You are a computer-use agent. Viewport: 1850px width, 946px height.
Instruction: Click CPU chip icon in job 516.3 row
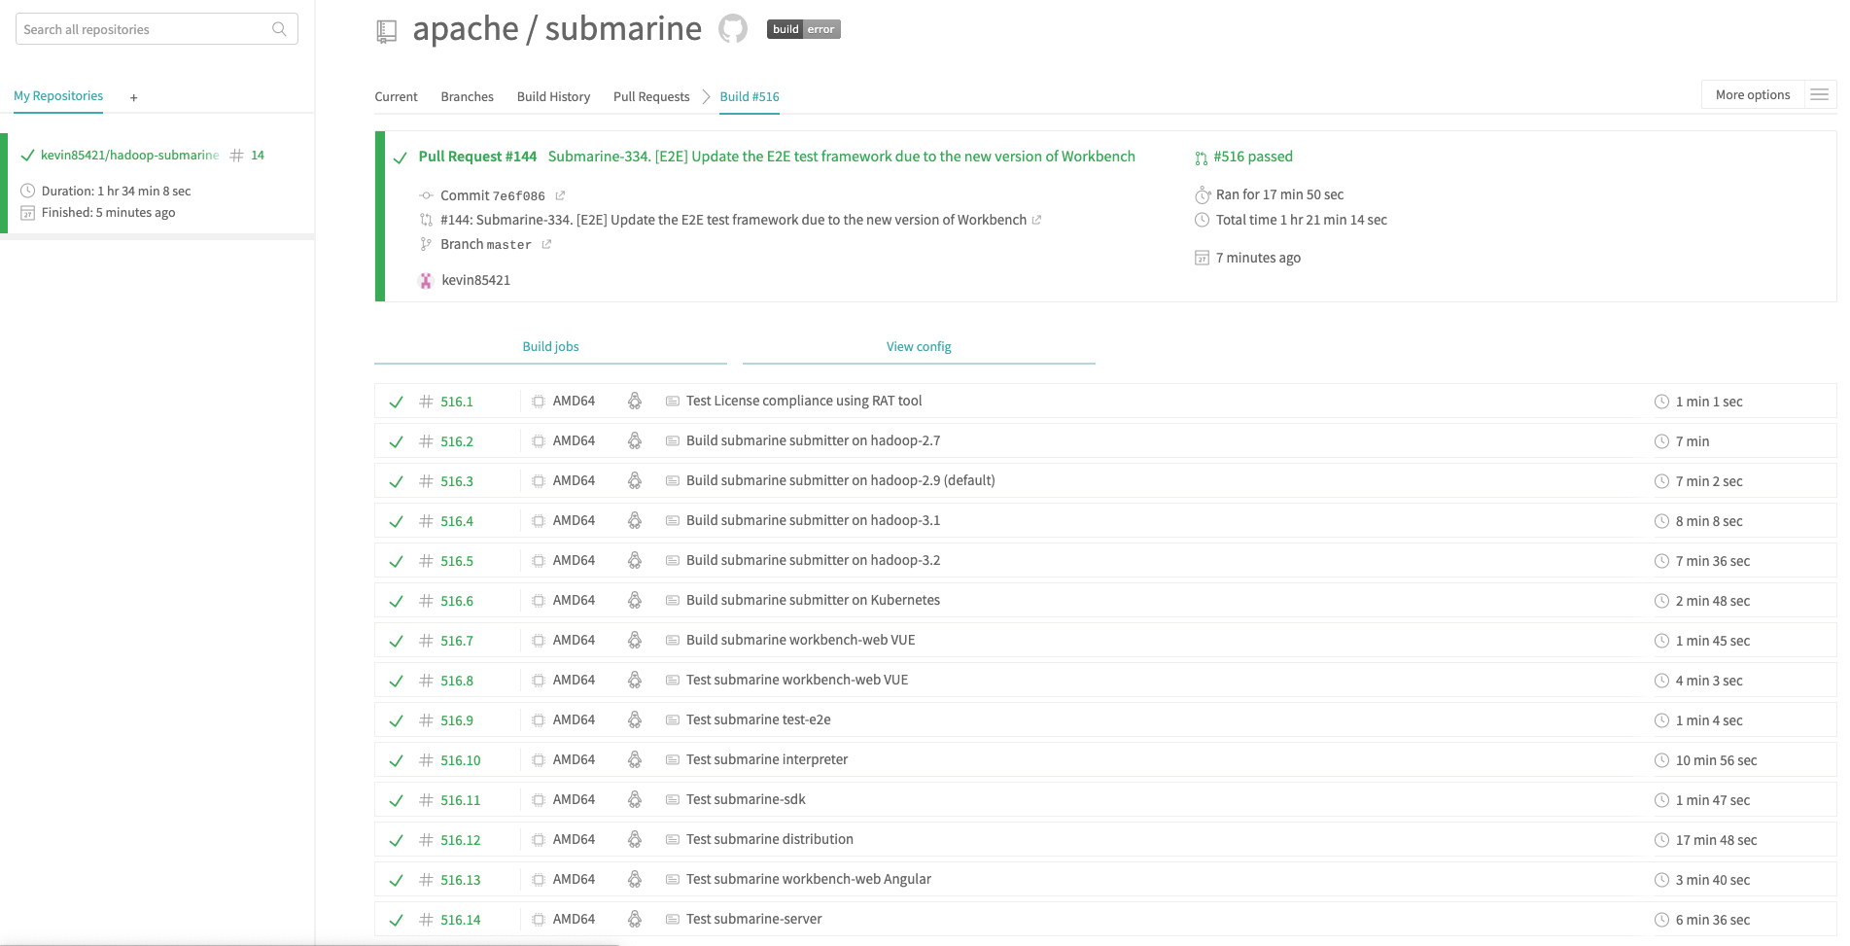539,480
